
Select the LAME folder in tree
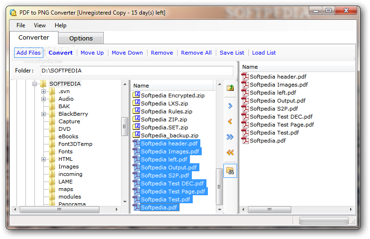pos(66,182)
